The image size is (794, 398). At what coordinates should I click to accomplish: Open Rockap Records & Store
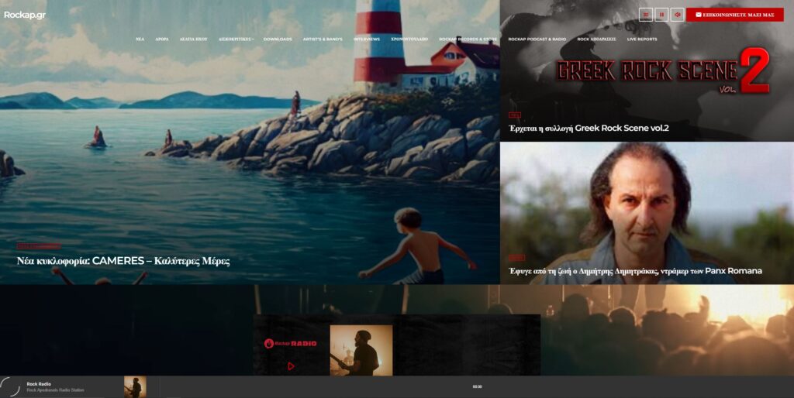tap(468, 39)
